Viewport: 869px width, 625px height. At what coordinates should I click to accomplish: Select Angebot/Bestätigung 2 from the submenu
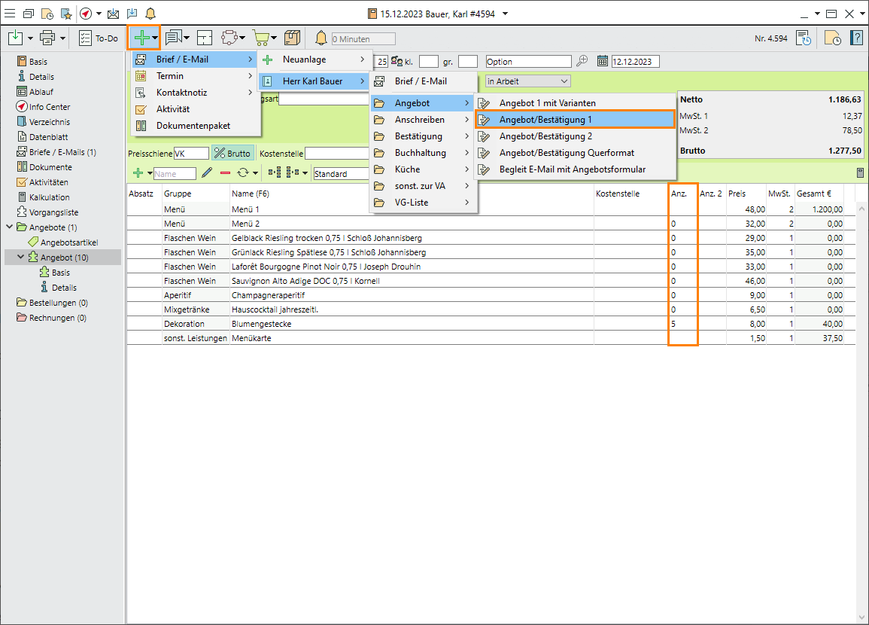pyautogui.click(x=545, y=136)
